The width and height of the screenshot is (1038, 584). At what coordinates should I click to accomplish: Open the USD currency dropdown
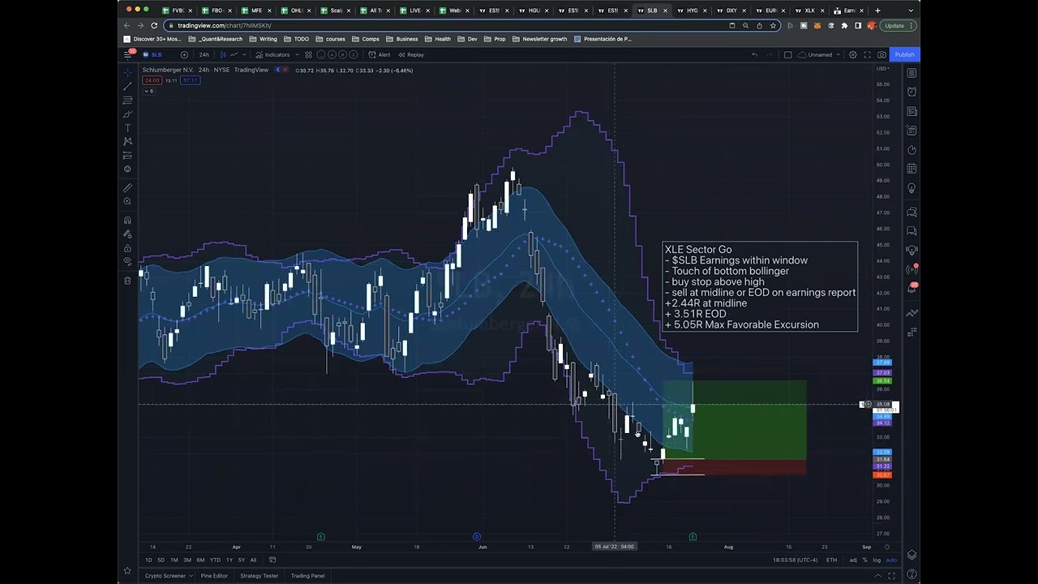pyautogui.click(x=882, y=68)
